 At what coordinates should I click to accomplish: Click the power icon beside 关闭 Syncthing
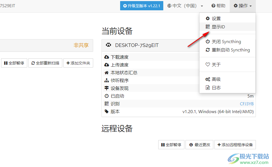[x=208, y=41]
